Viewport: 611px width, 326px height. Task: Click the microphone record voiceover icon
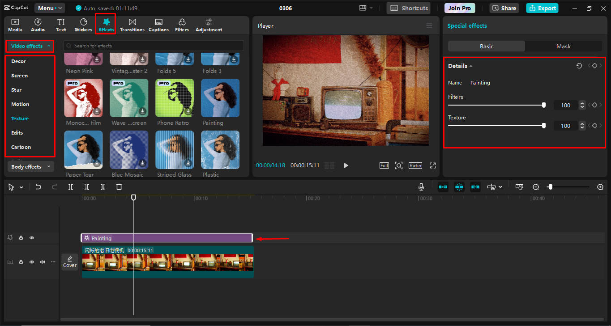pyautogui.click(x=421, y=187)
